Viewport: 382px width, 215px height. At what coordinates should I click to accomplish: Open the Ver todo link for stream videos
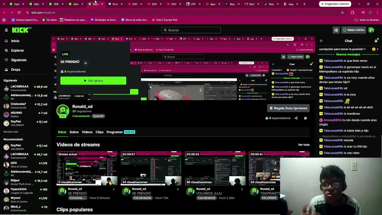pos(304,145)
